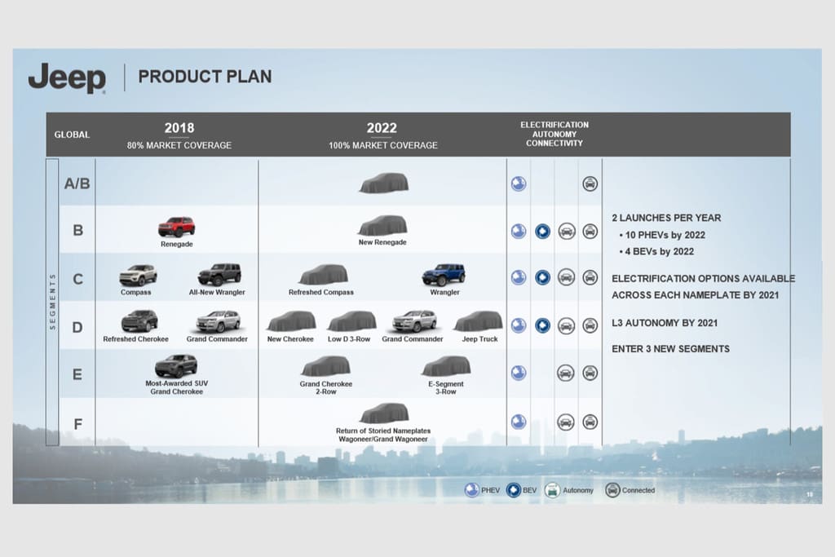
Task: Click the PHEV icon in the bottom legend
Action: coord(471,490)
